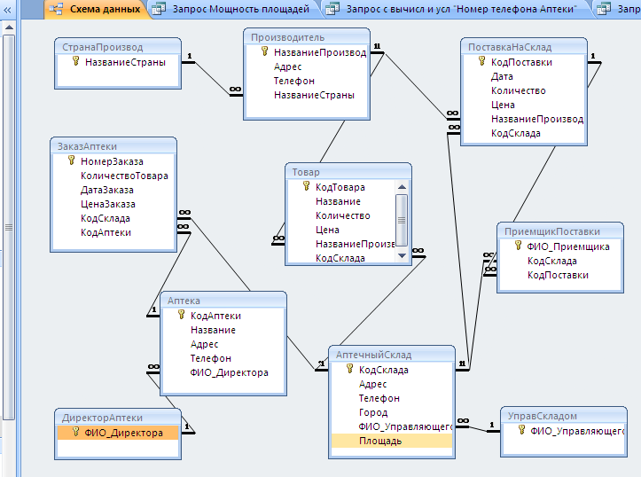This screenshot has height=477, width=641.
Task: Select ФИО_Директора field in Аптека table
Action: 230,372
